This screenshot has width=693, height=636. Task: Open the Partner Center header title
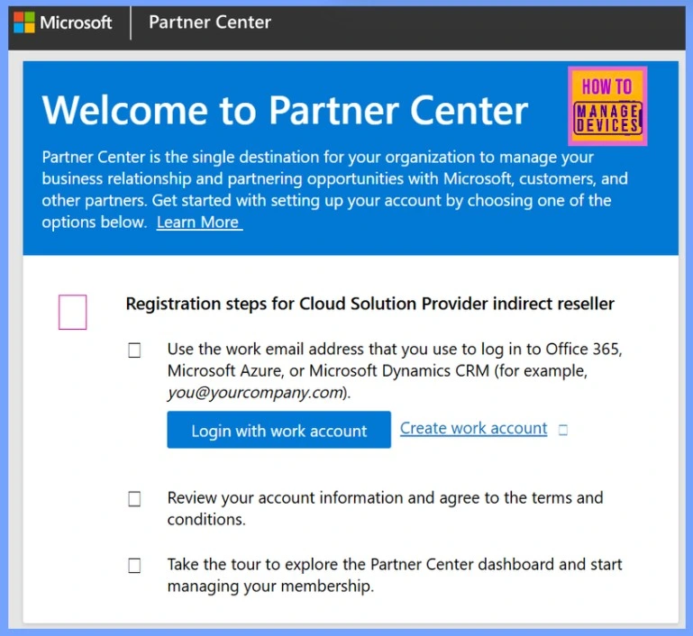click(210, 23)
